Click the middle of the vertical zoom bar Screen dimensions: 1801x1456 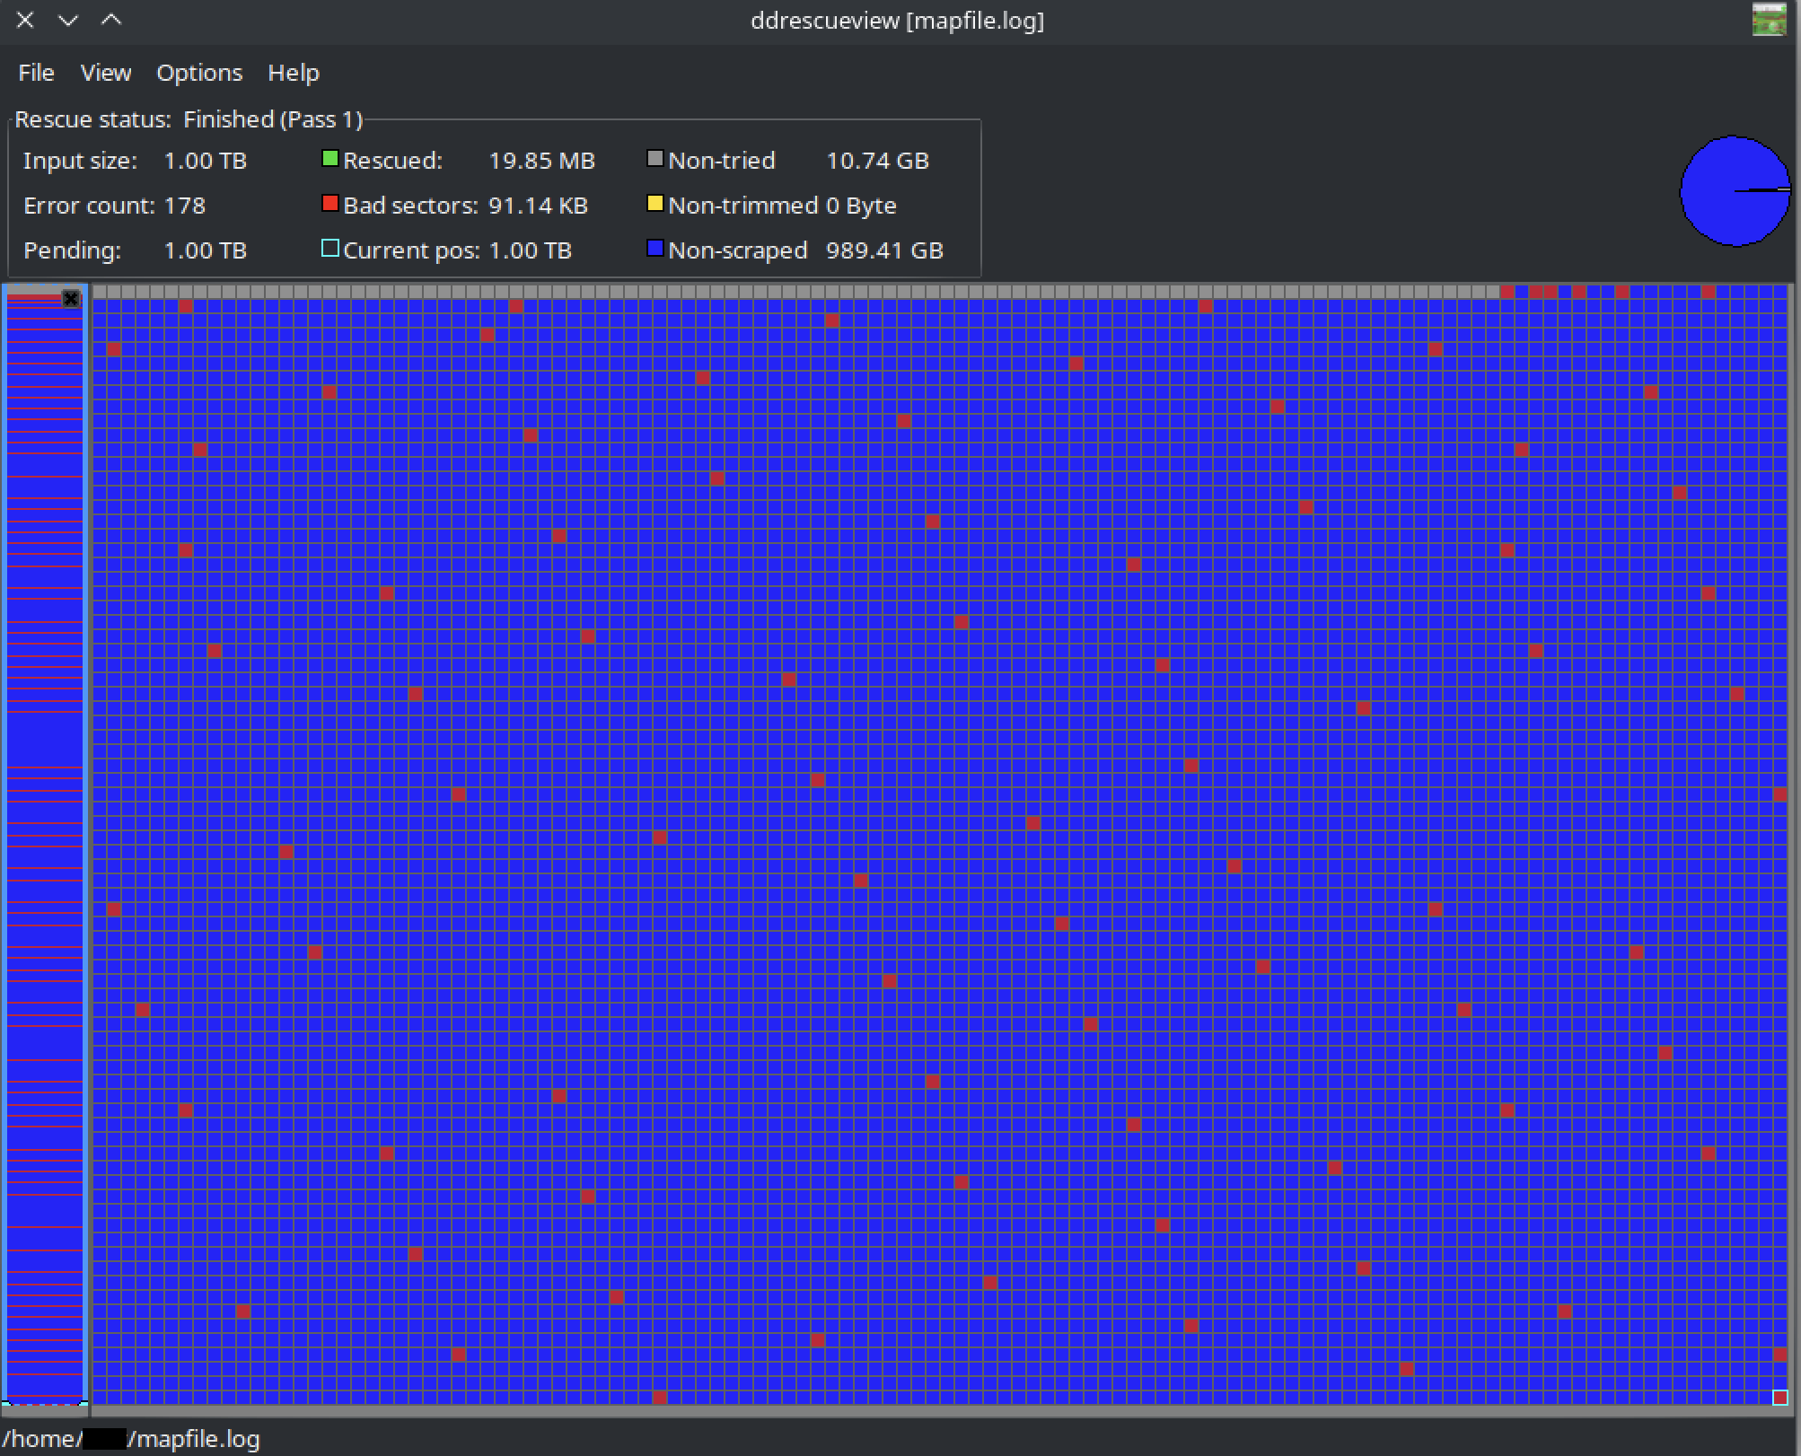[45, 844]
